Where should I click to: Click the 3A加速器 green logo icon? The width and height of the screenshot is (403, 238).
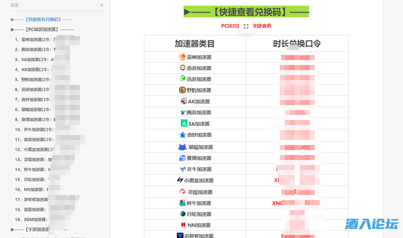184,123
